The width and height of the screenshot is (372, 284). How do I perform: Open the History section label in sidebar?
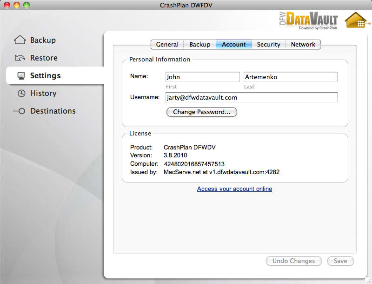point(43,93)
